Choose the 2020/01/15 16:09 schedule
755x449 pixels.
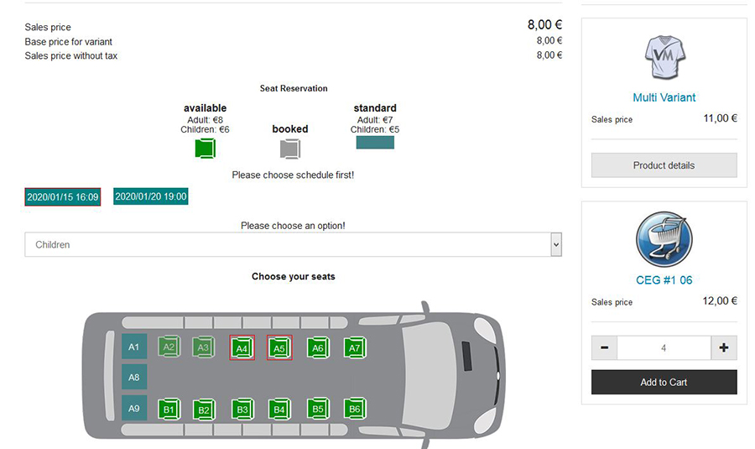coord(63,197)
